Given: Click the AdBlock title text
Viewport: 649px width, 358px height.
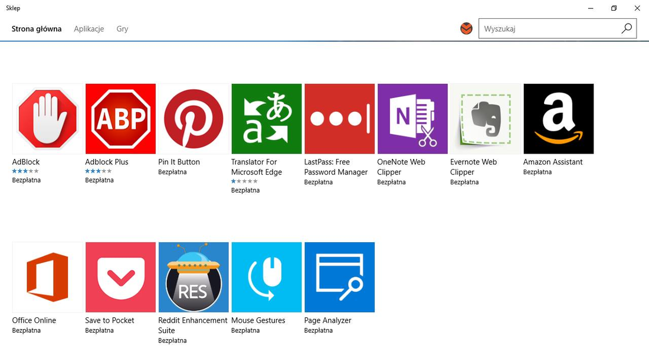Looking at the screenshot, I should tap(26, 162).
